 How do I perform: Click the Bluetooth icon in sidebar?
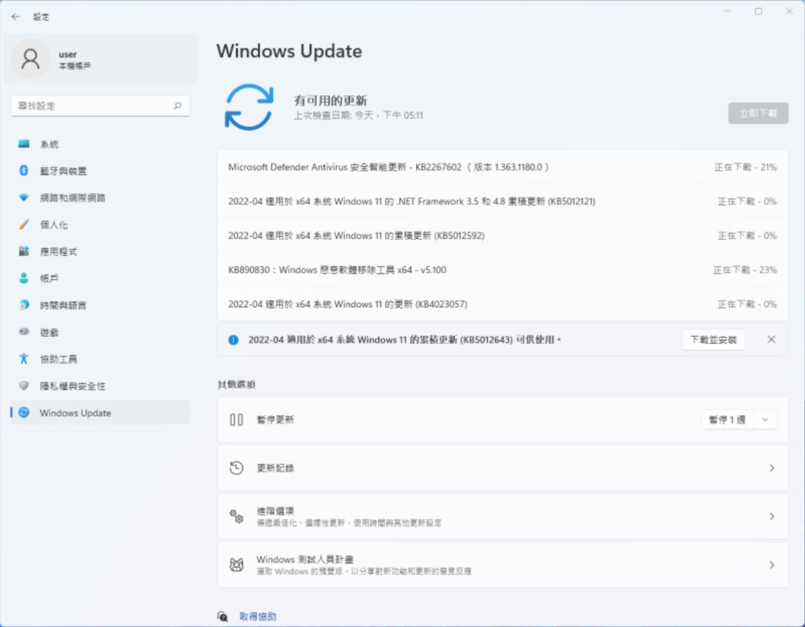(x=24, y=171)
